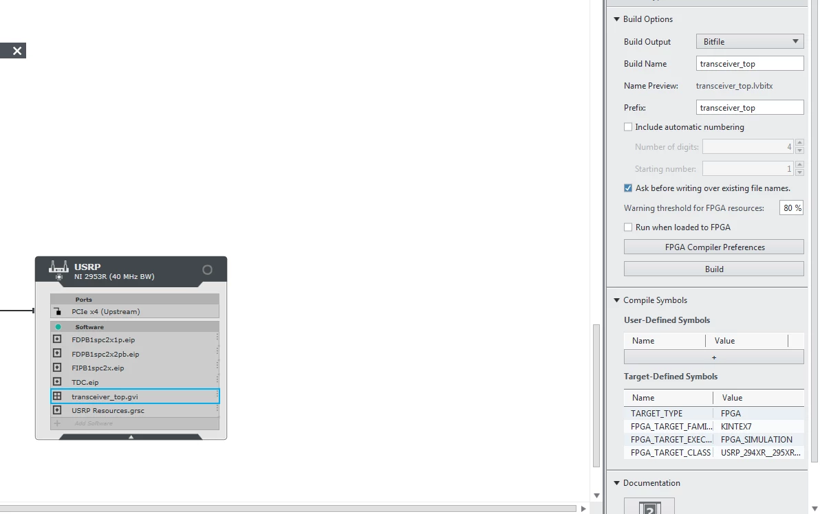The height and width of the screenshot is (514, 820).
Task: Open FPGA Compiler Preferences
Action: click(713, 247)
